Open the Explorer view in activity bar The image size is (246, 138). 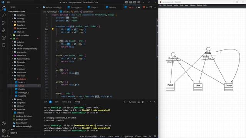pos(3,8)
